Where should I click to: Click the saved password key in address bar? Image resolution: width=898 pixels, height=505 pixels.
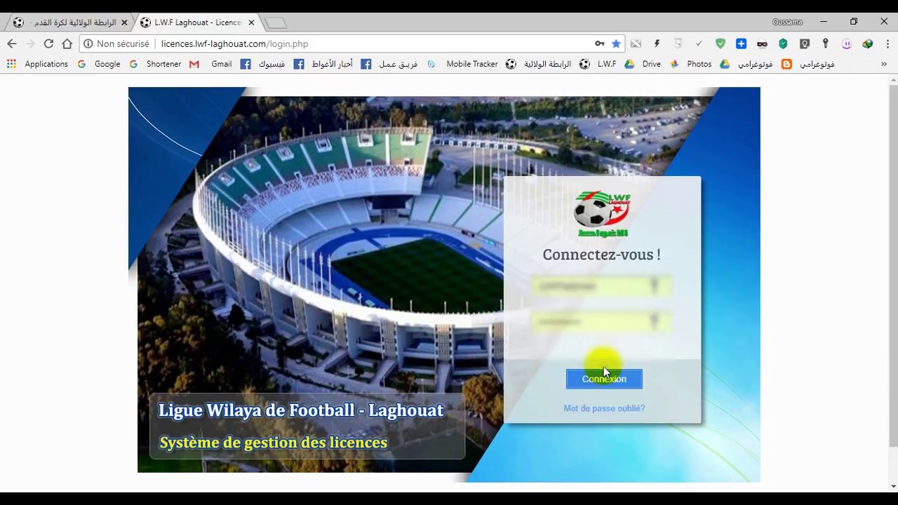600,43
